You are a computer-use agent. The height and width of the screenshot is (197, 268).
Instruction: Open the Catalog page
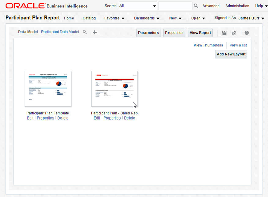[89, 18]
